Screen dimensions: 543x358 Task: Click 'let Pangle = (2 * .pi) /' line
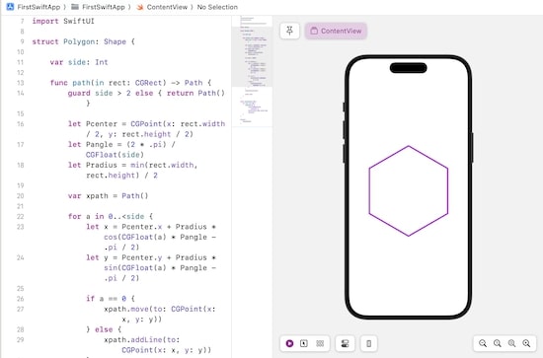[x=121, y=144]
